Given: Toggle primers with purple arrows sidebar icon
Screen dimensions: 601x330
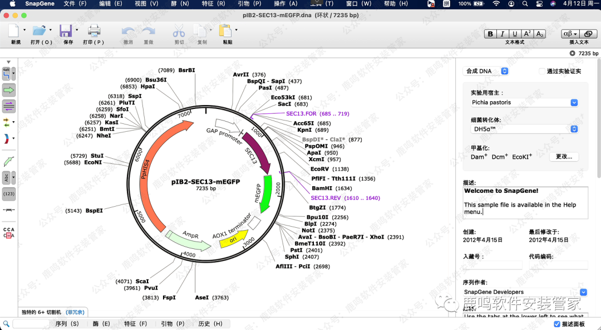Looking at the screenshot, I should [9, 106].
